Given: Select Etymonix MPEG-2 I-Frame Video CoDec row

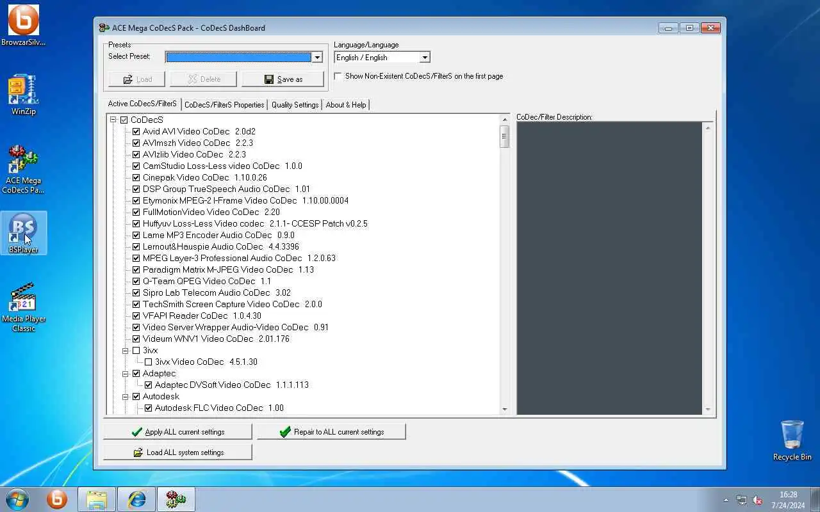Looking at the screenshot, I should (x=245, y=200).
